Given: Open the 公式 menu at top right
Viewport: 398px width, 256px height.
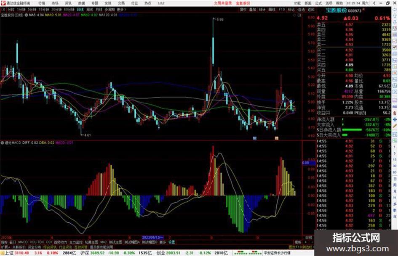Looking at the screenshot, I should 318,3.
